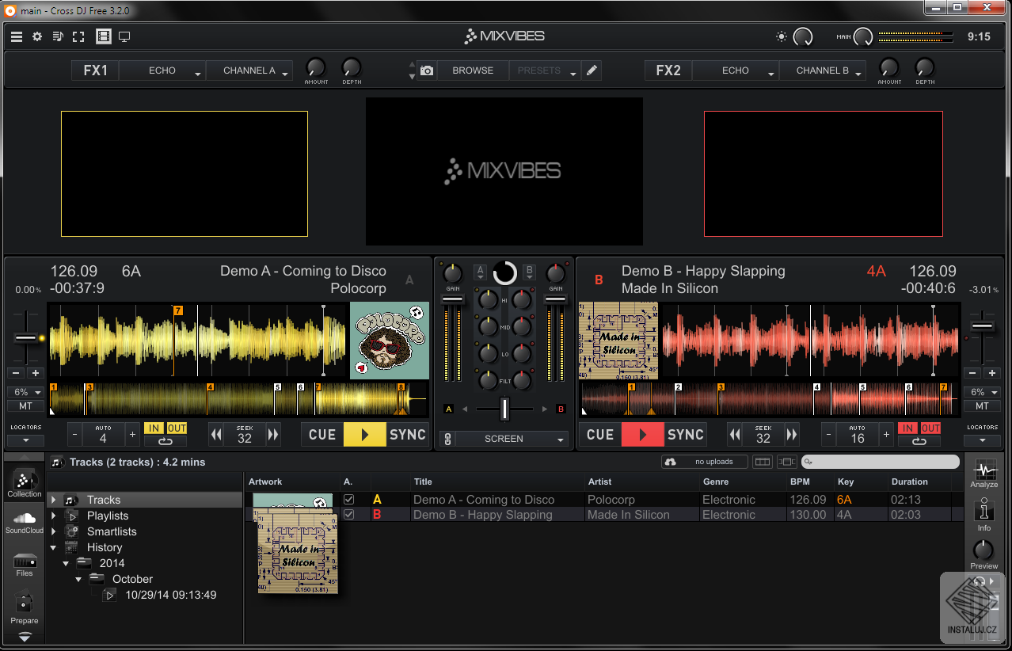Open the Collection browser source
The width and height of the screenshot is (1012, 651).
point(25,482)
